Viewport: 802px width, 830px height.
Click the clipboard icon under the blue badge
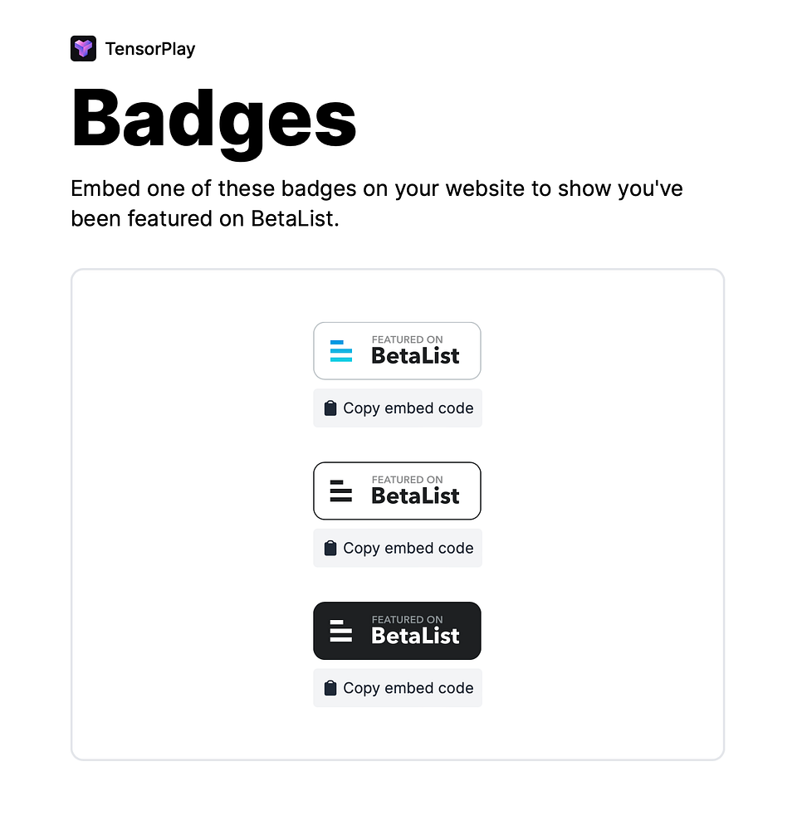[330, 408]
